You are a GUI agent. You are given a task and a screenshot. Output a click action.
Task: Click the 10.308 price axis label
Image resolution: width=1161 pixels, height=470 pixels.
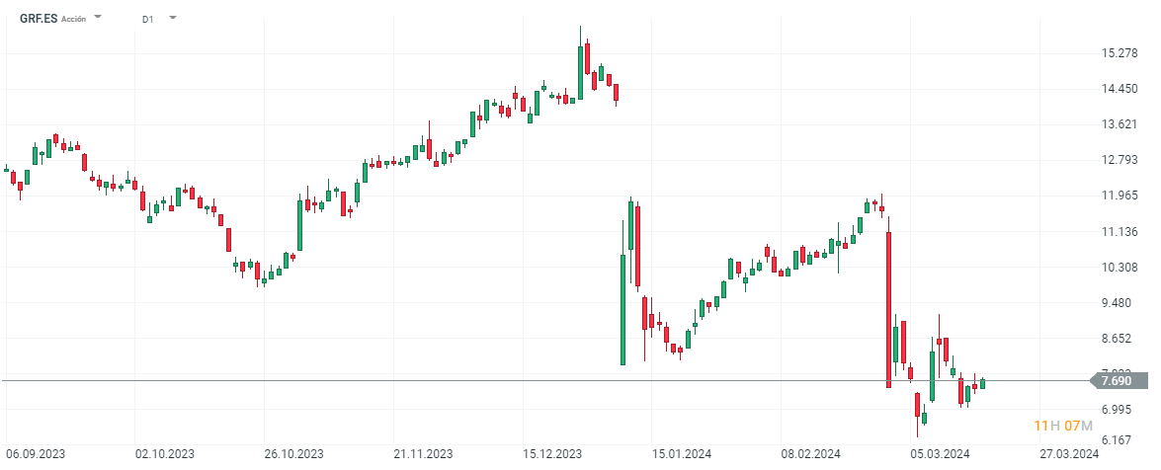(x=1122, y=268)
